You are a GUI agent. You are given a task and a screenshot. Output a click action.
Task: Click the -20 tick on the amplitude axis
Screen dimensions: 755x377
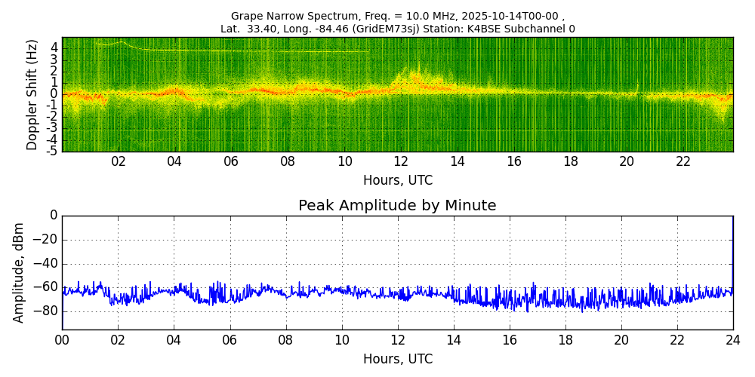[48, 240]
